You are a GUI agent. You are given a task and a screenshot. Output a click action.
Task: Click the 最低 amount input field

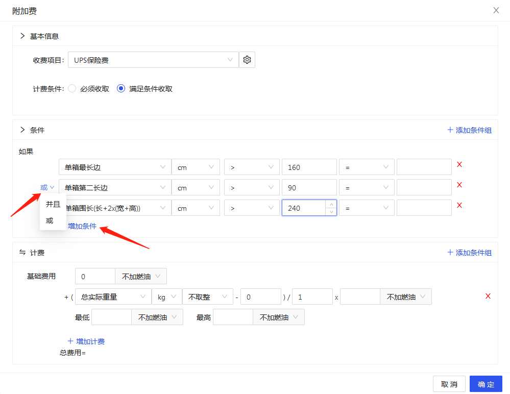(112, 317)
